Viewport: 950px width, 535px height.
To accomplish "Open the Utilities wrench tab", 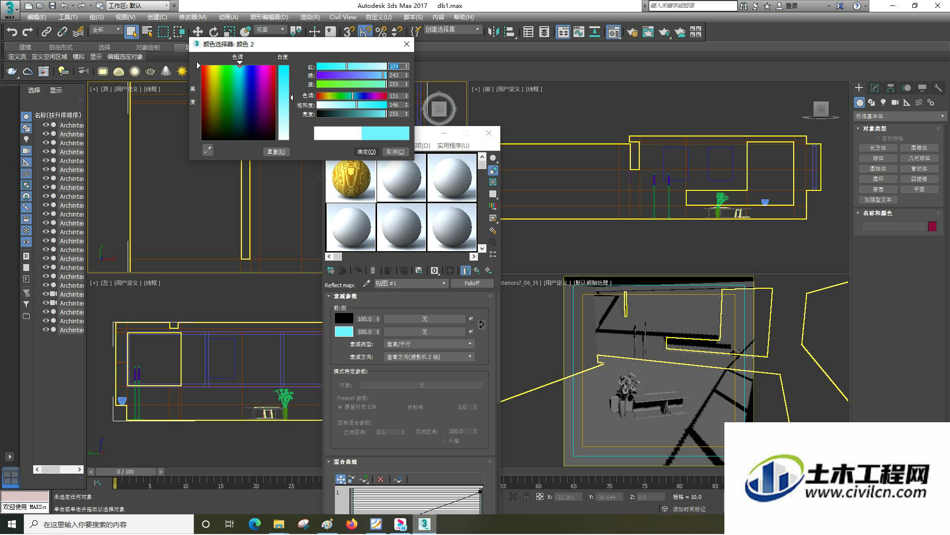I will click(938, 88).
